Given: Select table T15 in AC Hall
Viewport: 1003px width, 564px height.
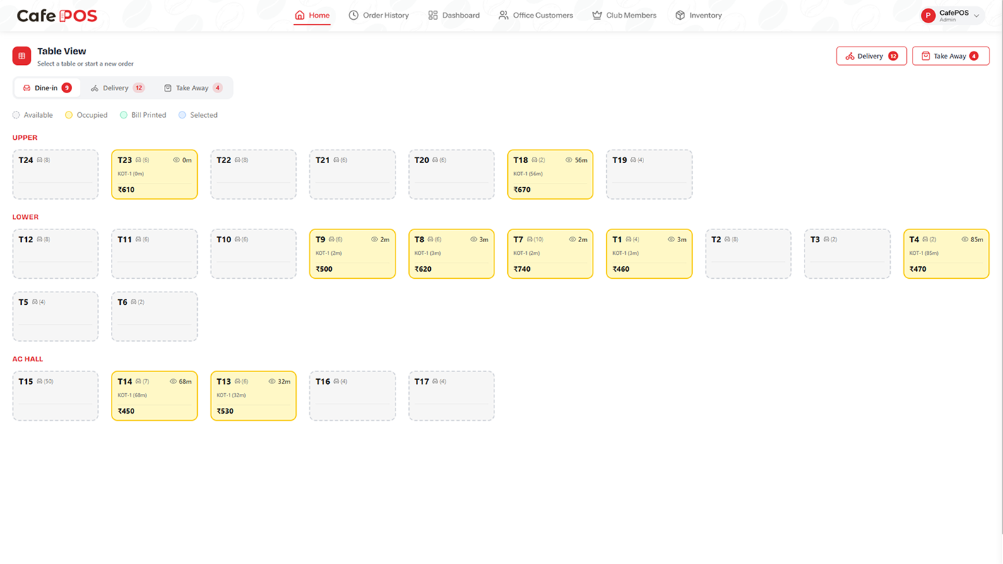Looking at the screenshot, I should pos(55,396).
